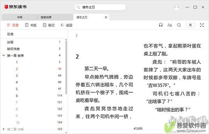Expand 第二章 分解 chapter
This screenshot has width=209, height=134.
(3, 129)
